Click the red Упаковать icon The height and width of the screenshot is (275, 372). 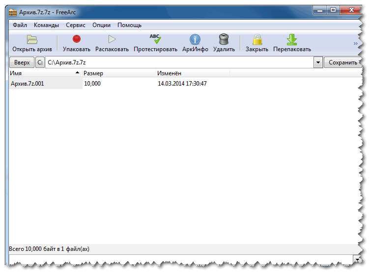tap(76, 39)
